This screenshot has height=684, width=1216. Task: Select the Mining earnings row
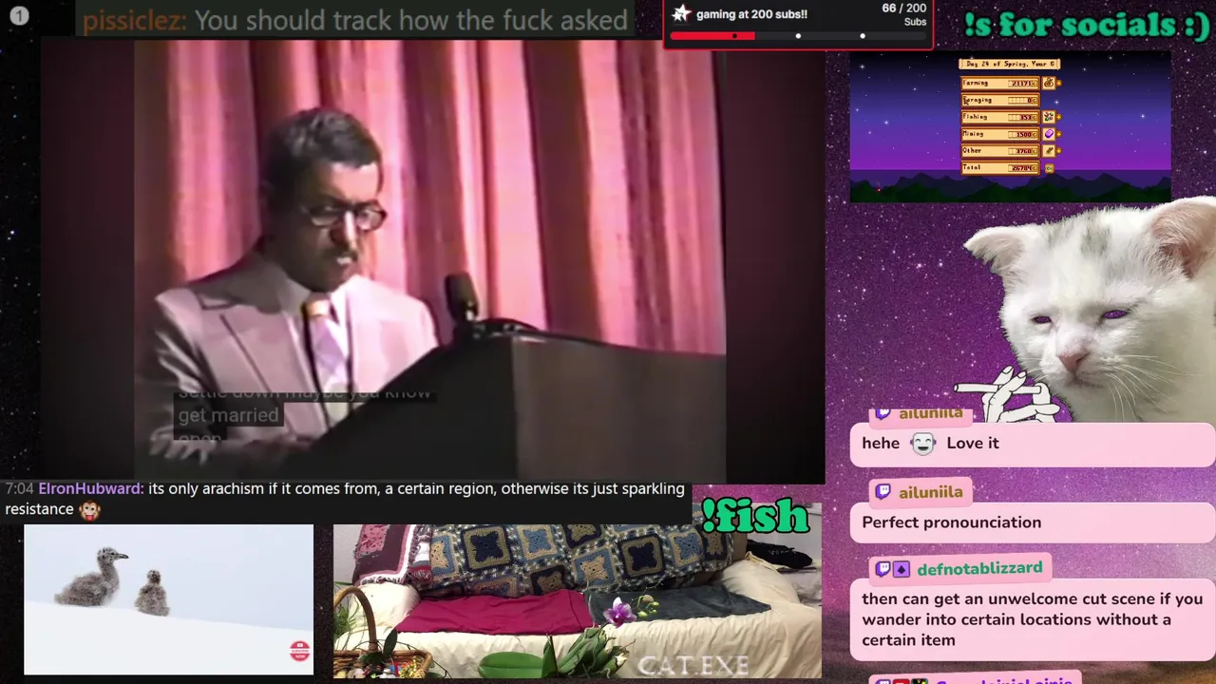(1000, 134)
